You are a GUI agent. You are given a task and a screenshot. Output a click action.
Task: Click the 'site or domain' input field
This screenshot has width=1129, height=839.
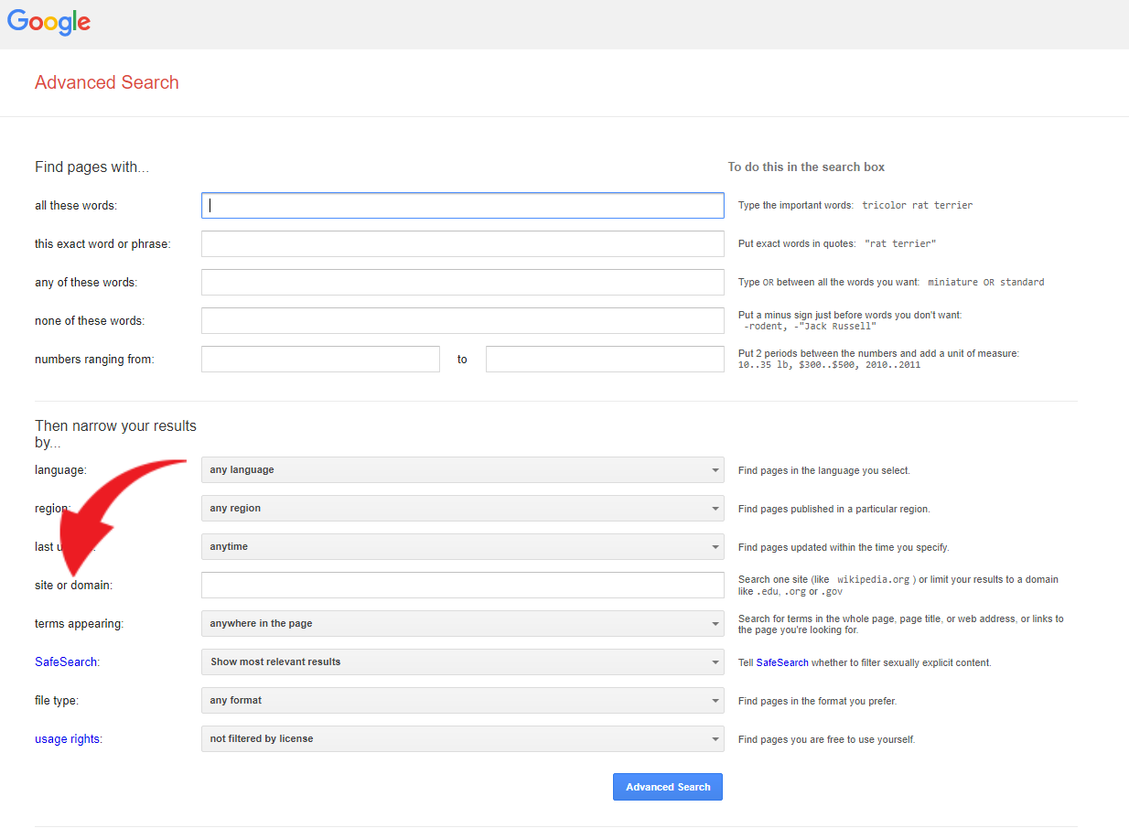tap(462, 585)
